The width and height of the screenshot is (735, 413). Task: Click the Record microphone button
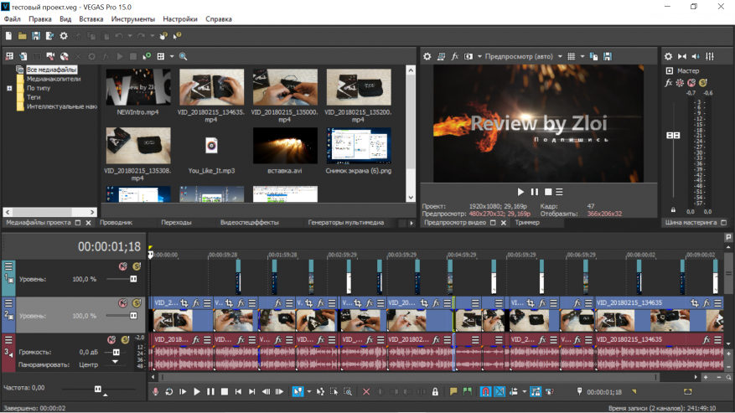click(x=155, y=392)
